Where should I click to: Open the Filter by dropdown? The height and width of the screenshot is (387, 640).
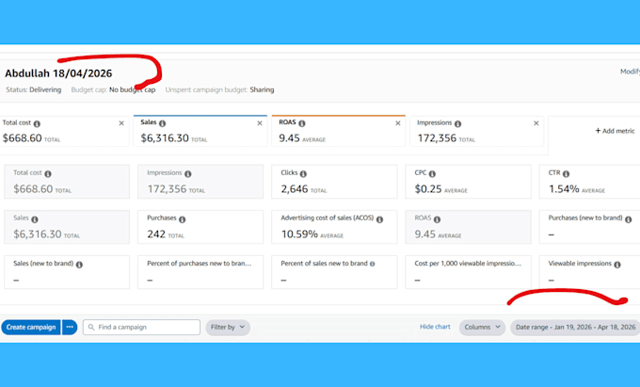pyautogui.click(x=228, y=327)
